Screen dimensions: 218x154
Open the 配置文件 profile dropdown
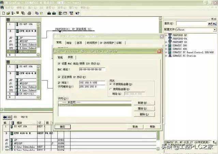coord(215,30)
